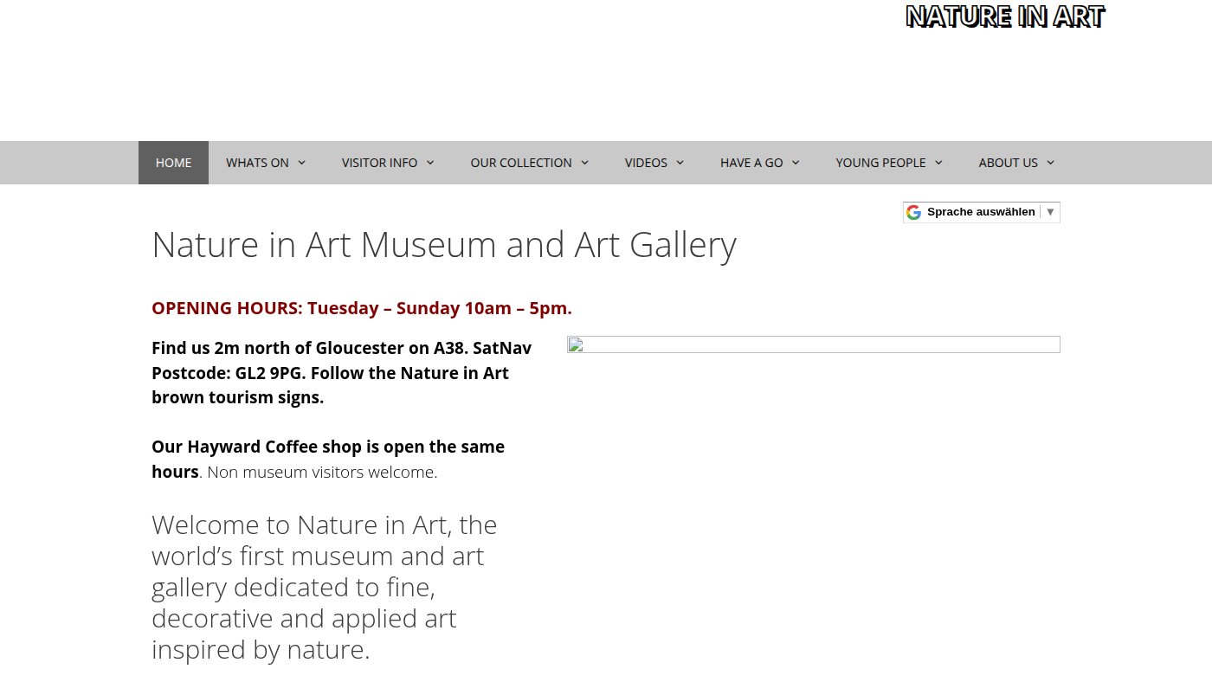This screenshot has width=1212, height=682.
Task: Click the Hayward Coffee shop opening hours text
Action: (x=328, y=460)
